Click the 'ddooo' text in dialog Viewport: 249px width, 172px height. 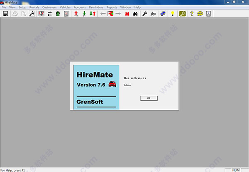coord(127,85)
